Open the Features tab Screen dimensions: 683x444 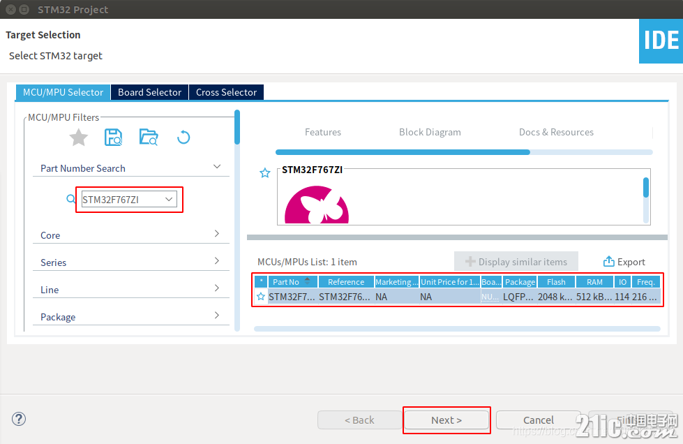click(323, 132)
